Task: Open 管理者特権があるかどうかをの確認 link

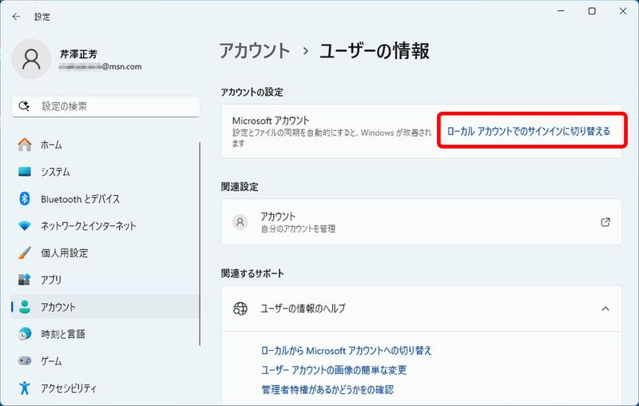Action: (x=327, y=389)
